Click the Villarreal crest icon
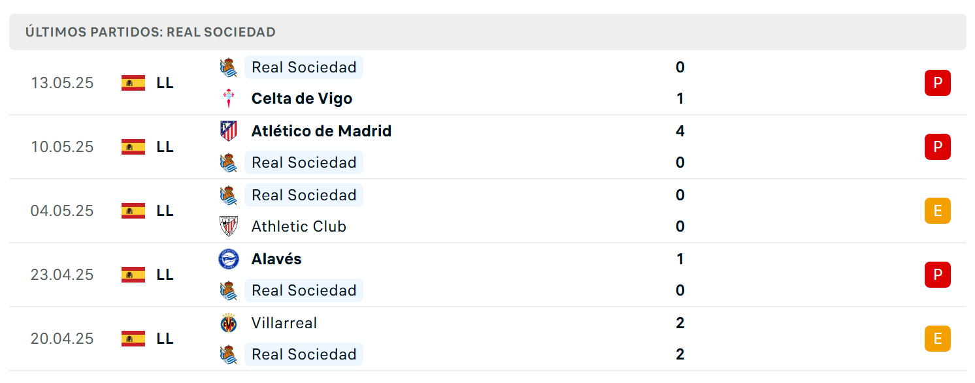 pyautogui.click(x=228, y=323)
